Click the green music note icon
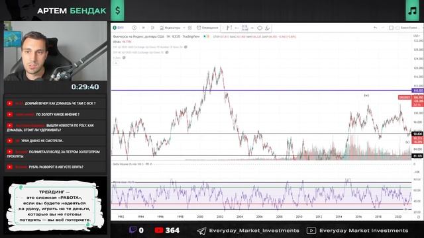The height and width of the screenshot is (238, 424). 412,11
